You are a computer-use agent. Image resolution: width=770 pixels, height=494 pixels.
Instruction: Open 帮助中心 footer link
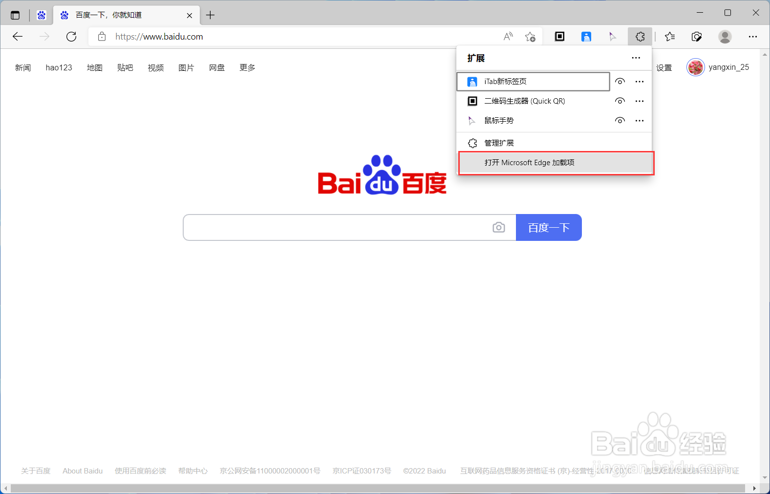pyautogui.click(x=193, y=471)
